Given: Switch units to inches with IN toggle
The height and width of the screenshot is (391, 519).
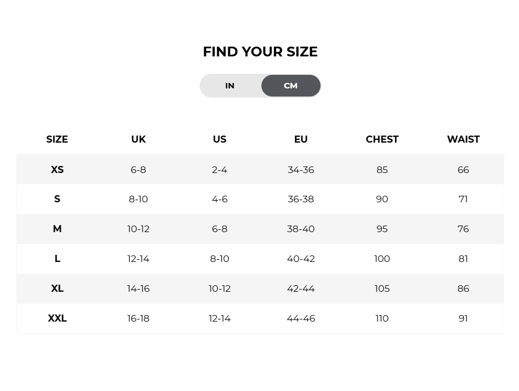Looking at the screenshot, I should 230,86.
